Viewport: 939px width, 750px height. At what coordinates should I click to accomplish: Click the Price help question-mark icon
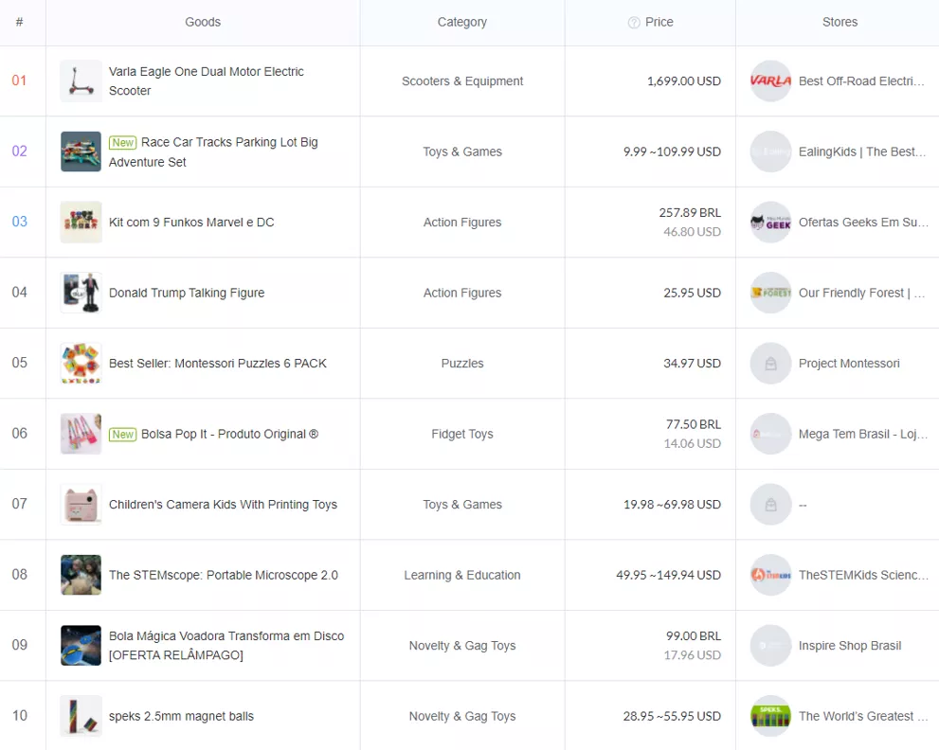pyautogui.click(x=634, y=23)
